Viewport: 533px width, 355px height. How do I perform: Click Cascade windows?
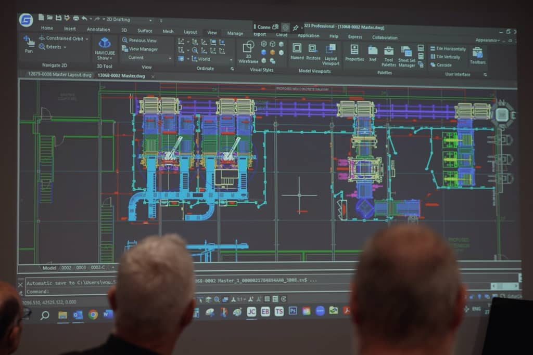click(441, 65)
